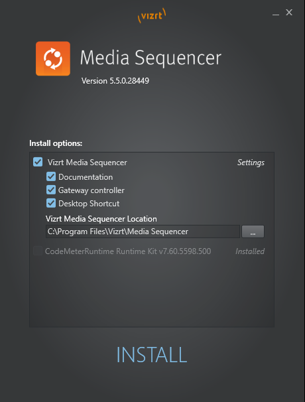This screenshot has width=305, height=402.
Task: Uncheck the Desktop Shortcut option
Action: [51, 203]
